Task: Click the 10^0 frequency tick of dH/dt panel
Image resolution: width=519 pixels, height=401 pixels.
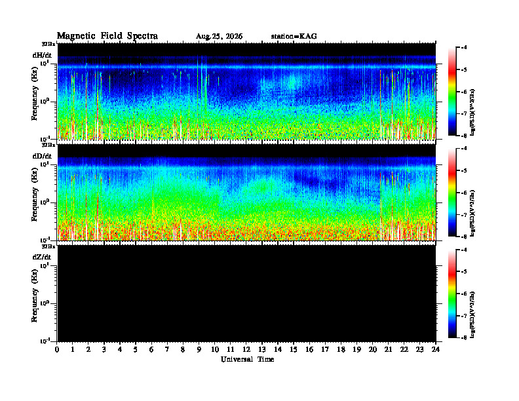Action: 45,101
